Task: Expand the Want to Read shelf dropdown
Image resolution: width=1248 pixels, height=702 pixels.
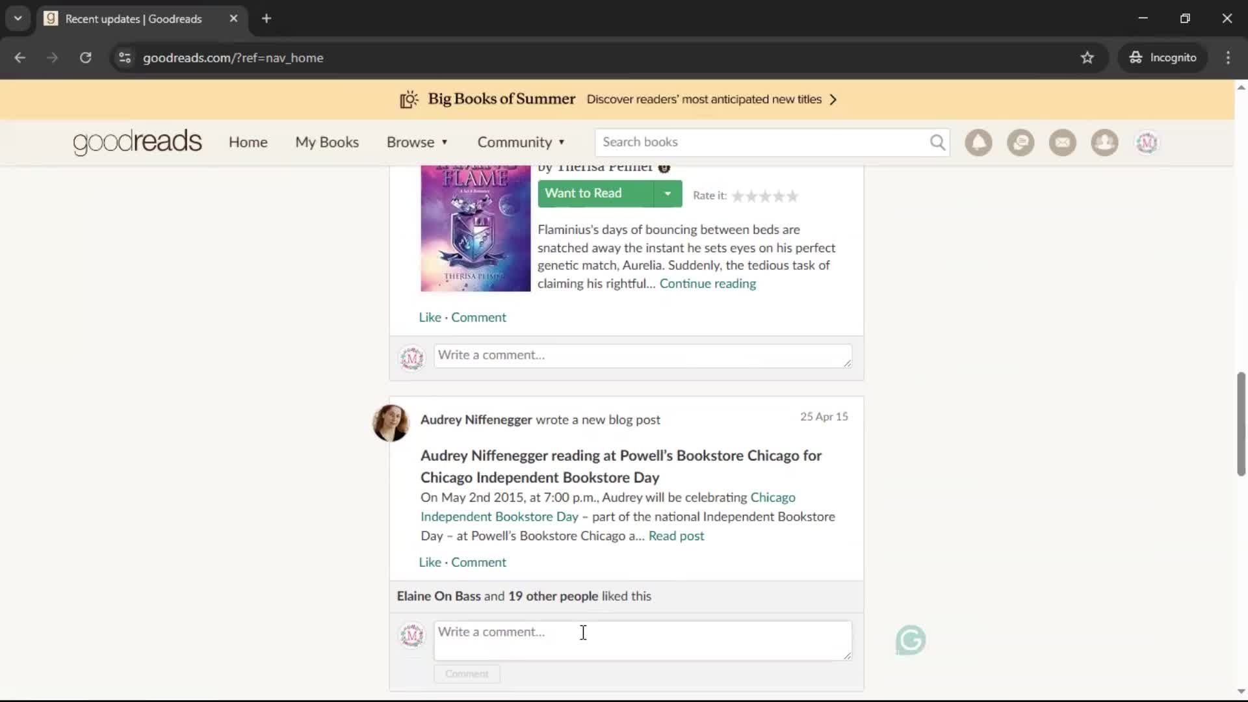Action: pyautogui.click(x=668, y=194)
